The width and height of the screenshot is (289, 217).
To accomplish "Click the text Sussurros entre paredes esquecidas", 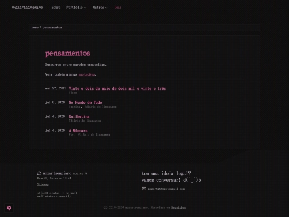I will click(x=76, y=65).
